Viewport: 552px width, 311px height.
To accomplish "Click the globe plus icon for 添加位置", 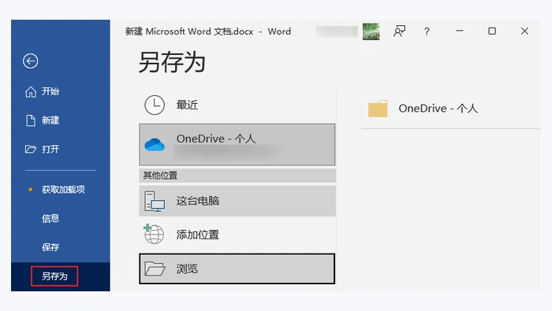I will pyautogui.click(x=154, y=234).
